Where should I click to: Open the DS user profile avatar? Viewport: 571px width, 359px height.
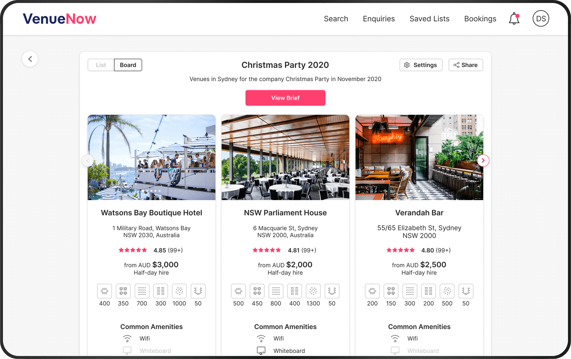pos(541,18)
